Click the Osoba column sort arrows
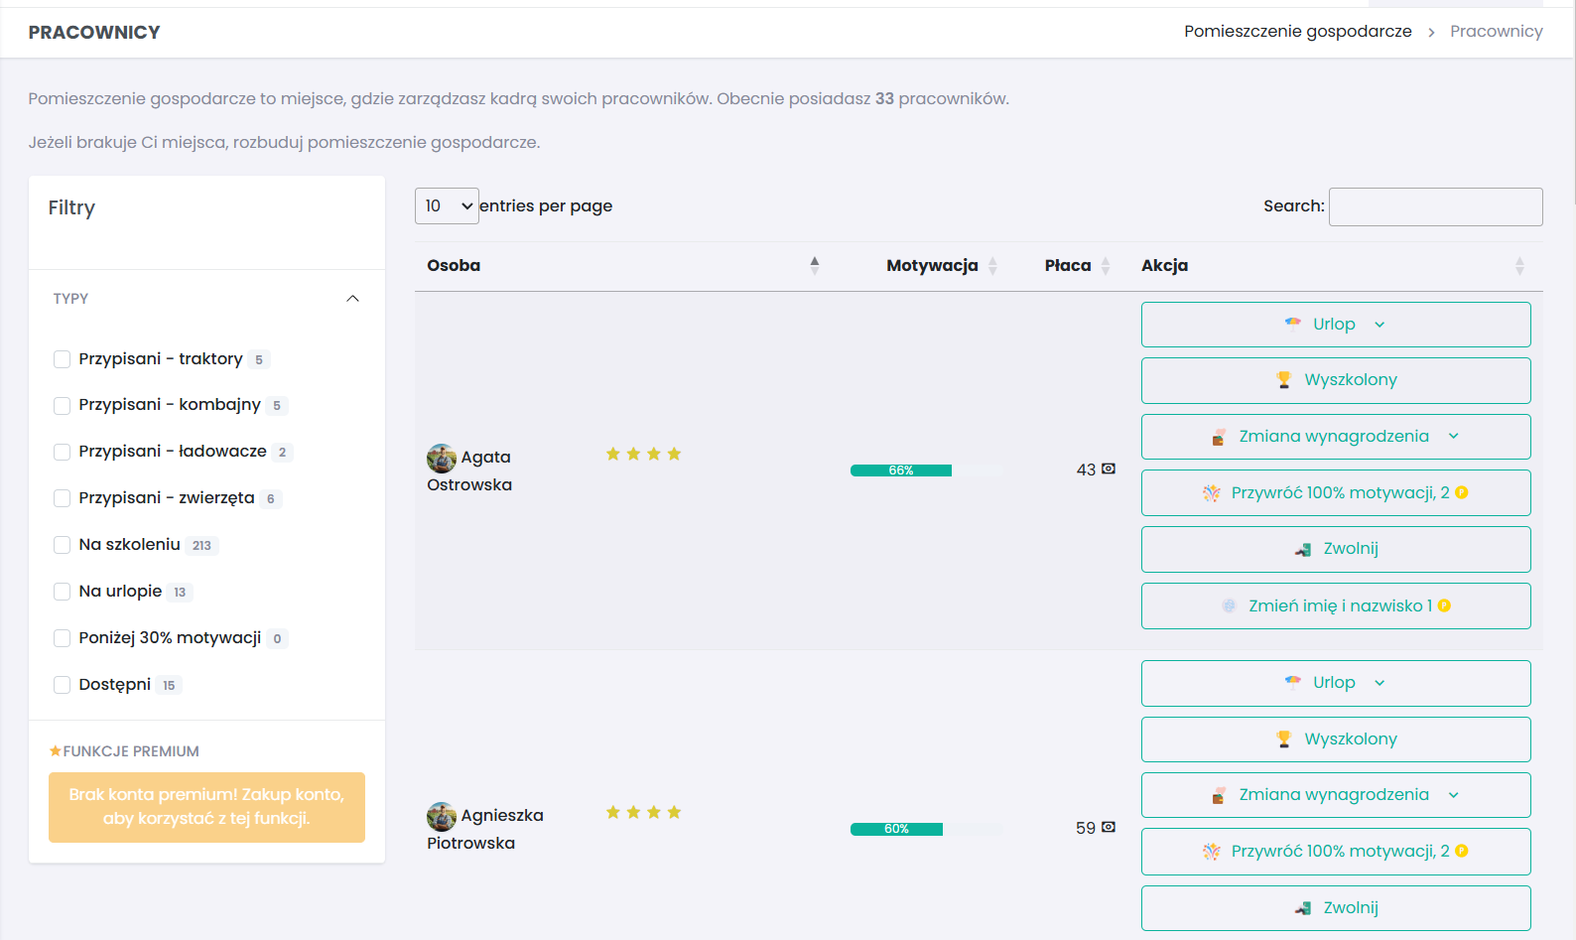 pyautogui.click(x=814, y=265)
